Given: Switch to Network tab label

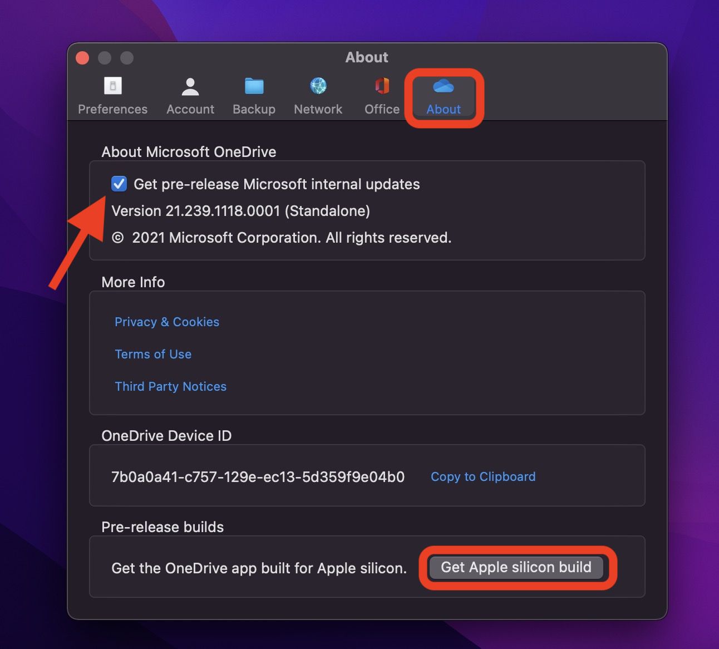Looking at the screenshot, I should point(318,109).
